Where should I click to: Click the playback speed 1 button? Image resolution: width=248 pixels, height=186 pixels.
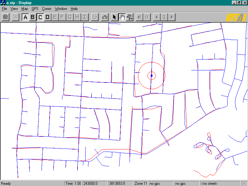[x=164, y=17]
